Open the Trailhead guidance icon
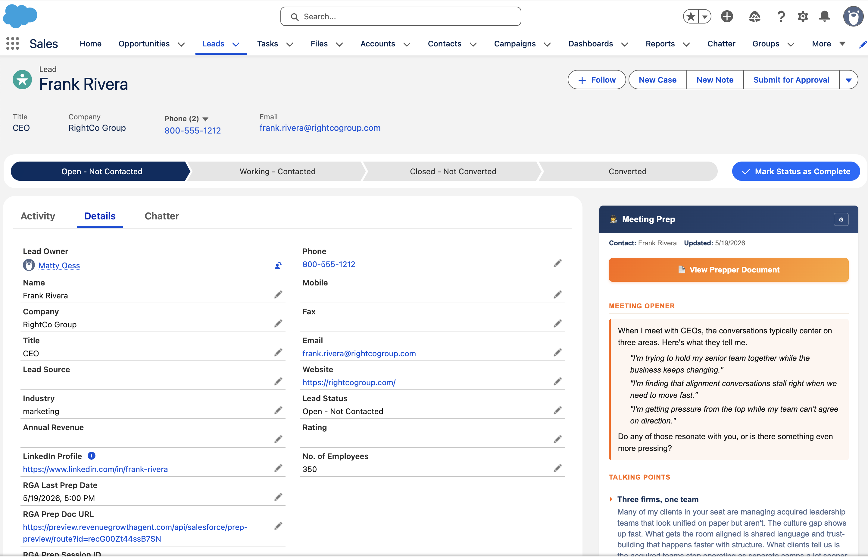The image size is (868, 557). [x=754, y=16]
